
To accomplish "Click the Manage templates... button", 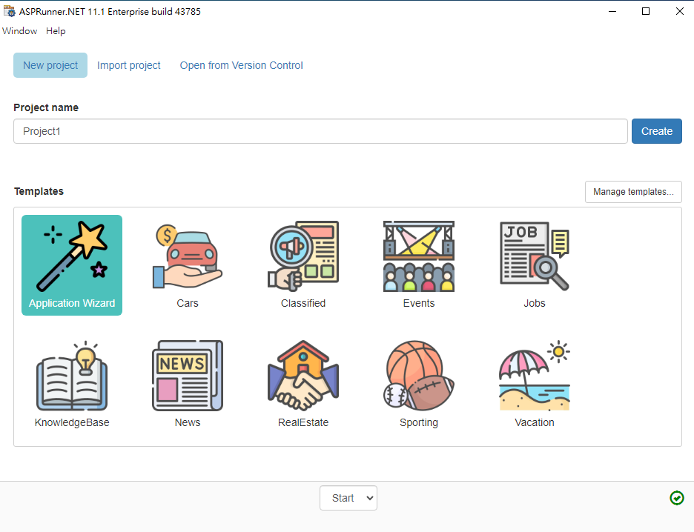I will tap(633, 192).
